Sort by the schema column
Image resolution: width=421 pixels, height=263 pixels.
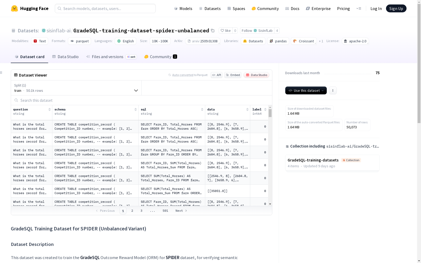(136, 109)
